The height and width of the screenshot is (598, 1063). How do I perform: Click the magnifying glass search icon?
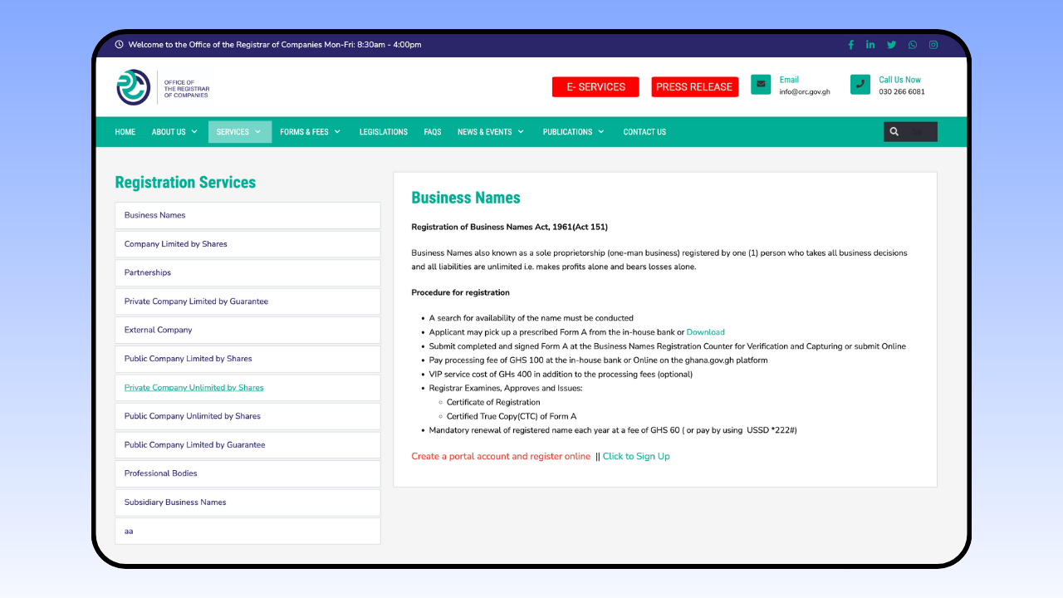(894, 131)
